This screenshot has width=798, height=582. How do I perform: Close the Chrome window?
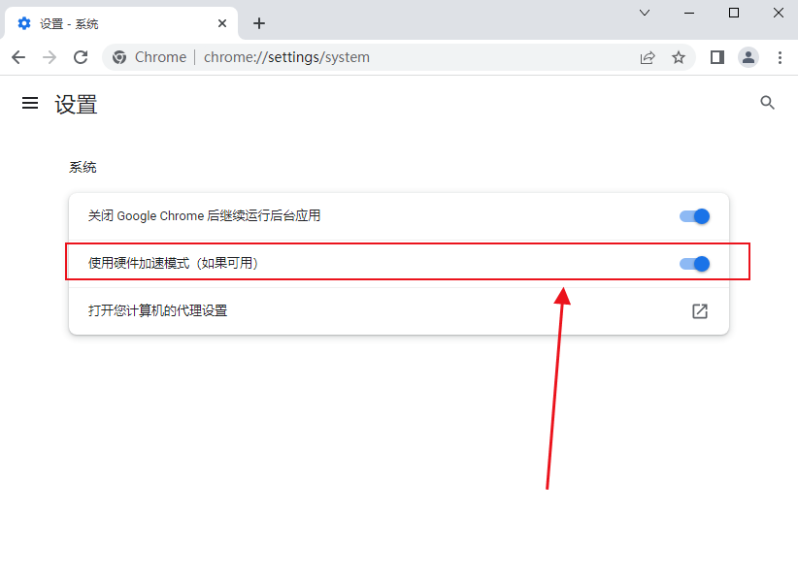[779, 13]
